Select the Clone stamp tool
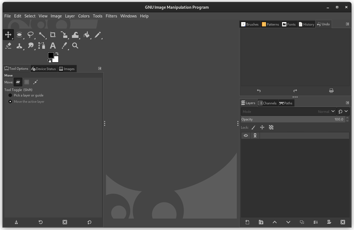 pyautogui.click(x=19, y=46)
